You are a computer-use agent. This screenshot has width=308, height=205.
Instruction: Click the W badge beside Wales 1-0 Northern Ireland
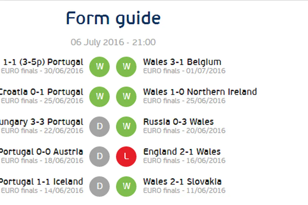click(126, 97)
